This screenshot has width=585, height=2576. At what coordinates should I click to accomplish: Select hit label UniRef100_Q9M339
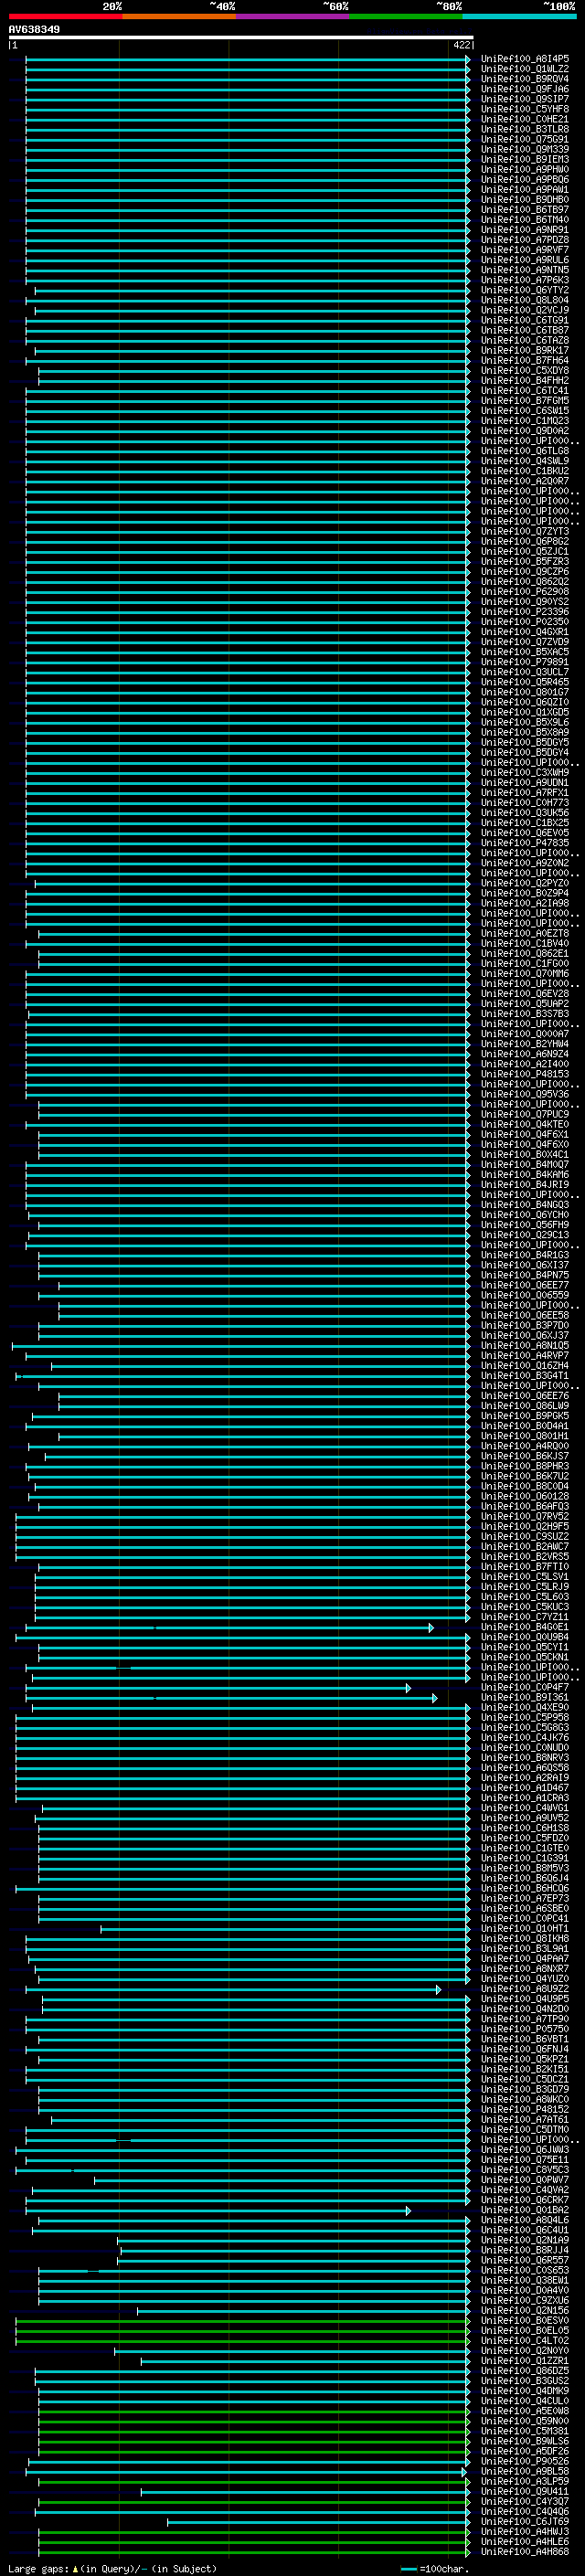click(525, 149)
